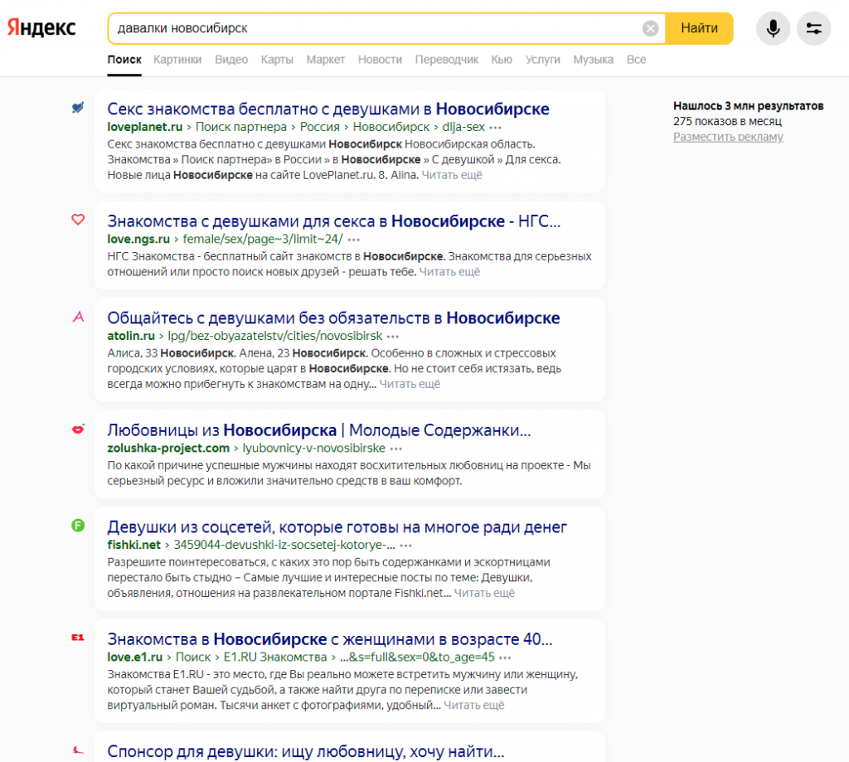Expand Читать ещё in the atolin.ru snippet
The image size is (849, 762).
pyautogui.click(x=410, y=384)
